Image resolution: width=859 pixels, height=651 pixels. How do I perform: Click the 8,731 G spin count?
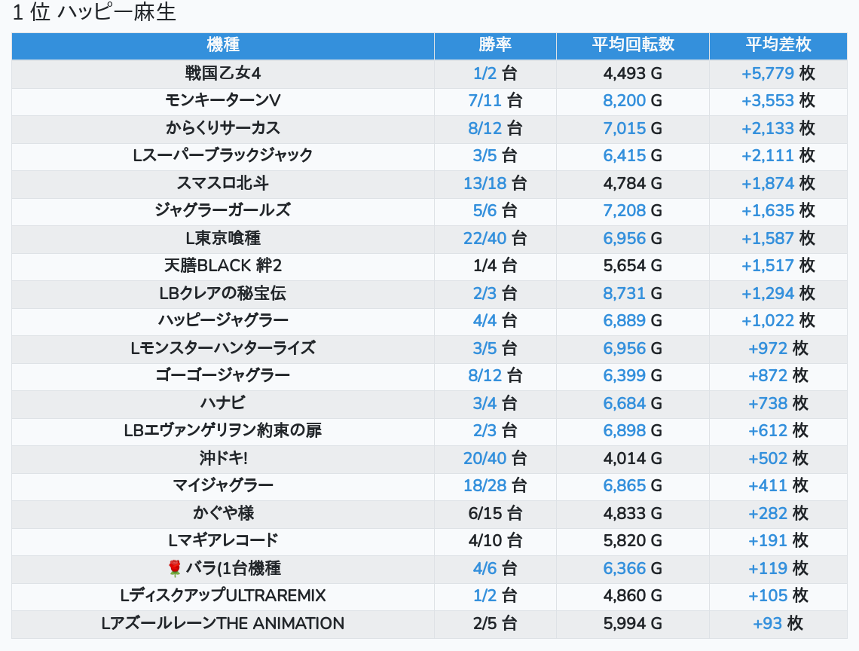tap(633, 293)
